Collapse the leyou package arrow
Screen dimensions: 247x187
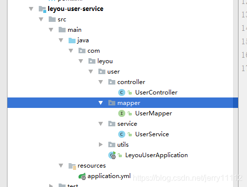[x=81, y=61]
